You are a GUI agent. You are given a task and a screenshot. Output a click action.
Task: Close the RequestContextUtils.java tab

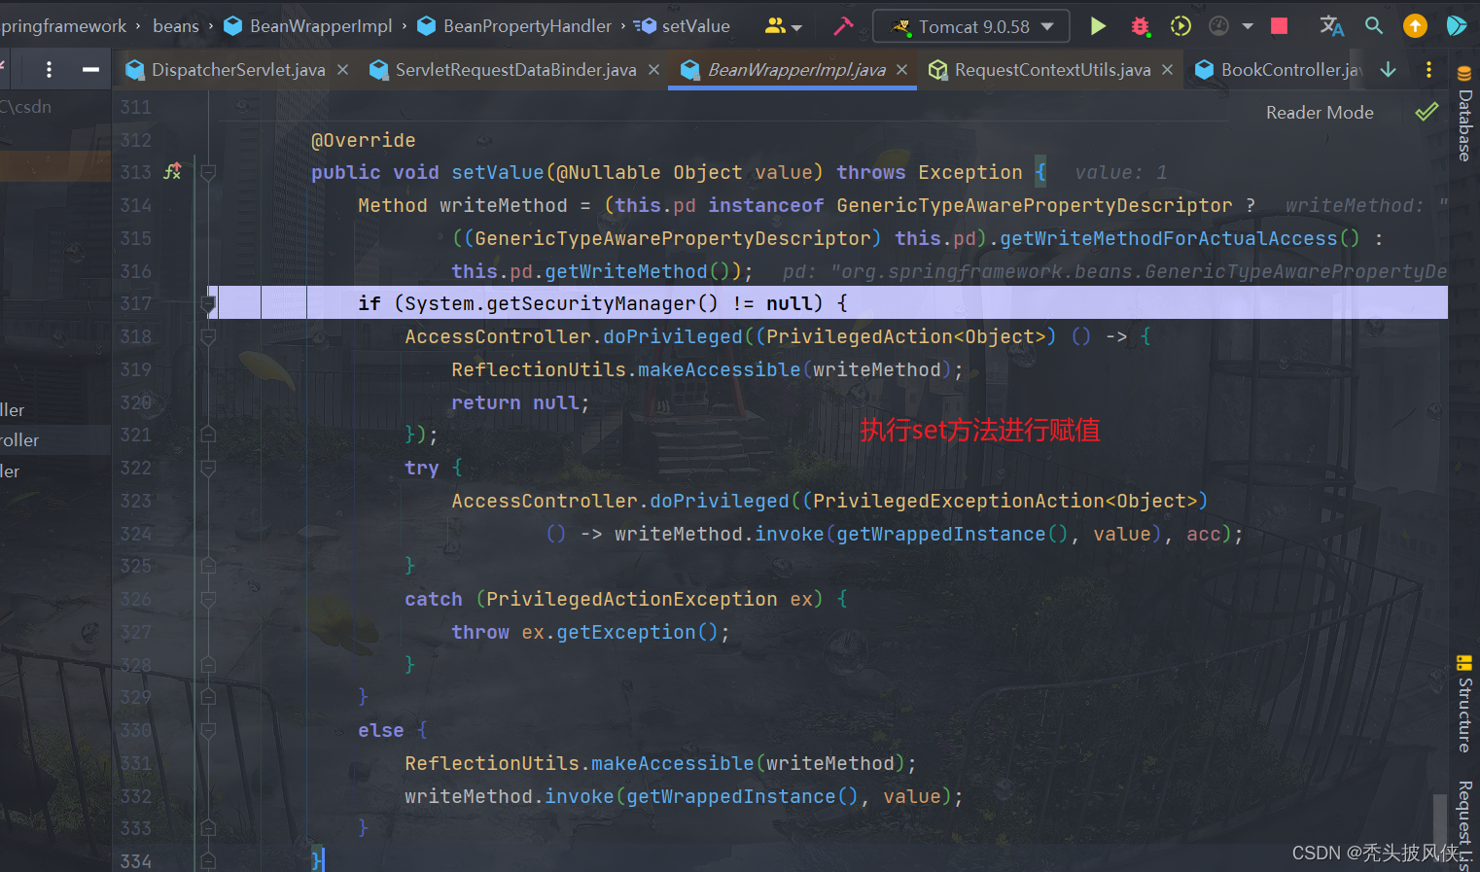tap(1168, 70)
